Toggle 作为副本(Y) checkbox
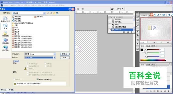 tap(28, 63)
